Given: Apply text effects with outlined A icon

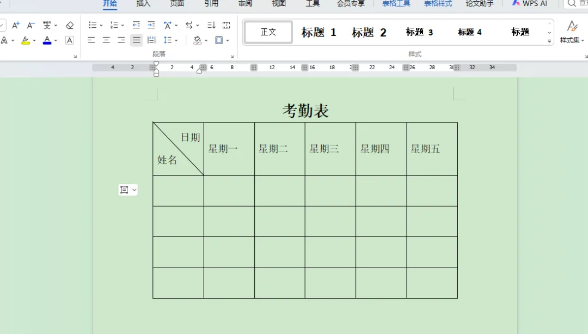Looking at the screenshot, I should pyautogui.click(x=4, y=40).
